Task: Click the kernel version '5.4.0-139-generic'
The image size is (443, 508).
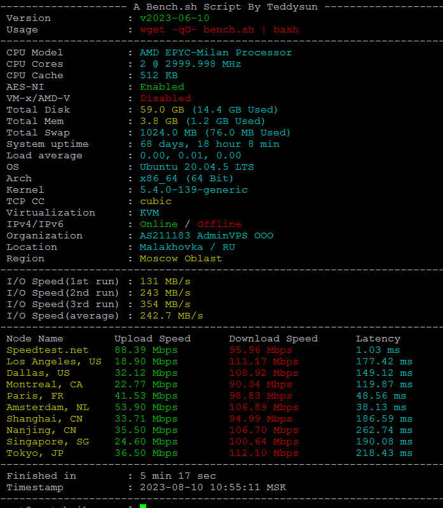Action: coord(194,190)
